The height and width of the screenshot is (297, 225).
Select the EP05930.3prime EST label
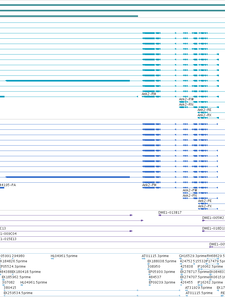162,272
